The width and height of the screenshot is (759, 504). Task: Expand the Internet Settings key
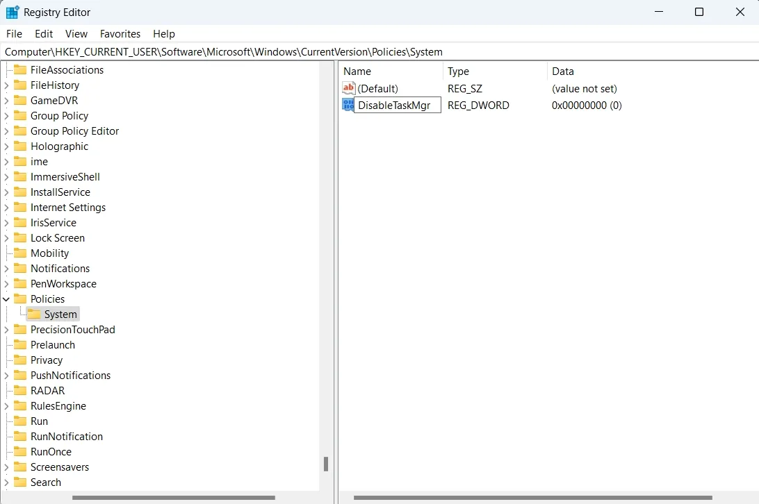[6, 208]
